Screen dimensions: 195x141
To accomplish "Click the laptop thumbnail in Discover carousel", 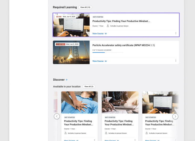I will pos(160,102).
